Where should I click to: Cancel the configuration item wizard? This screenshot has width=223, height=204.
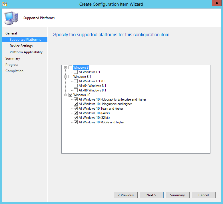tap(204, 195)
